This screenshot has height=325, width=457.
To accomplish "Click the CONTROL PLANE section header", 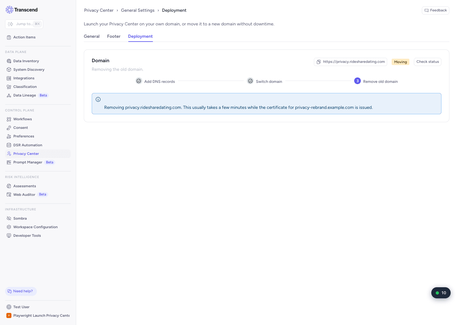I will tap(20, 110).
